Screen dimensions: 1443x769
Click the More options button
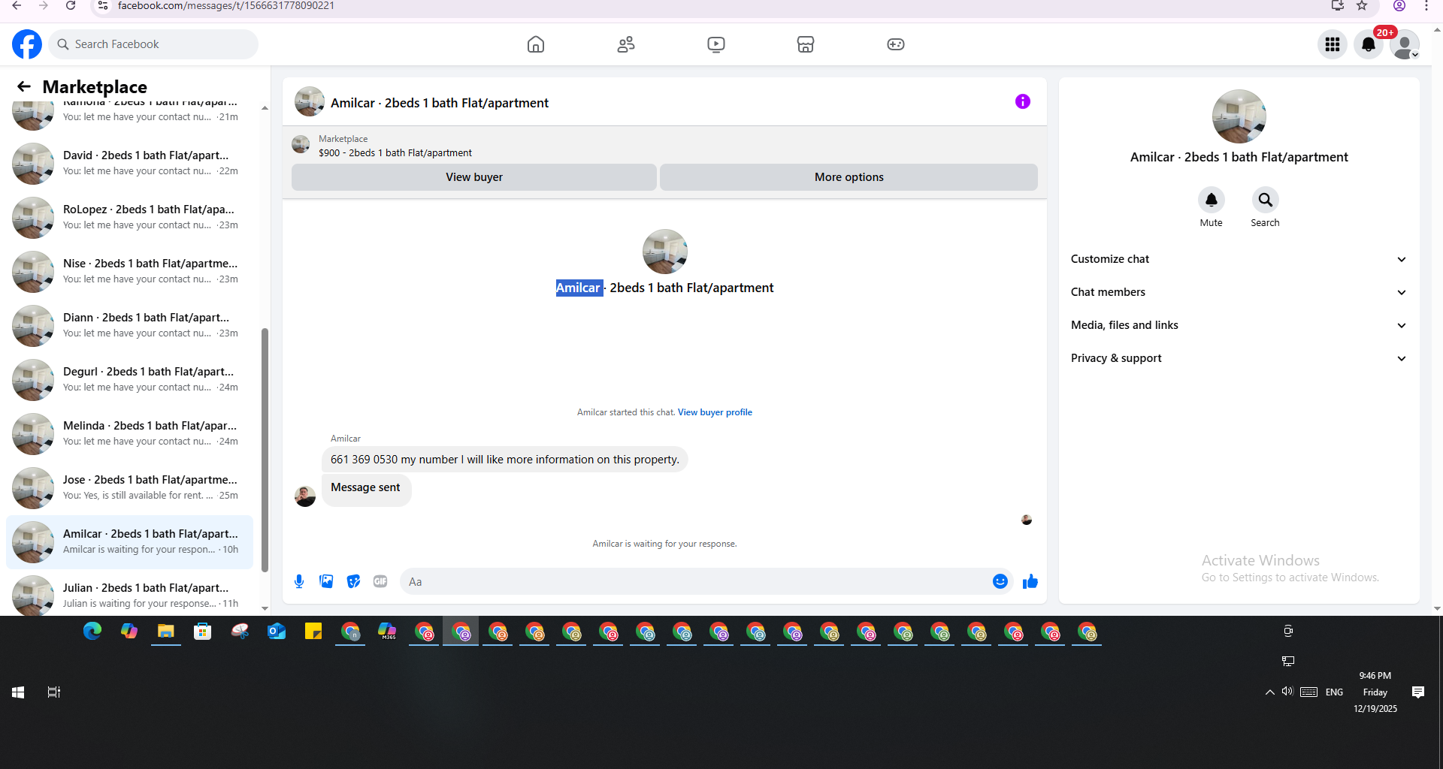coord(849,177)
